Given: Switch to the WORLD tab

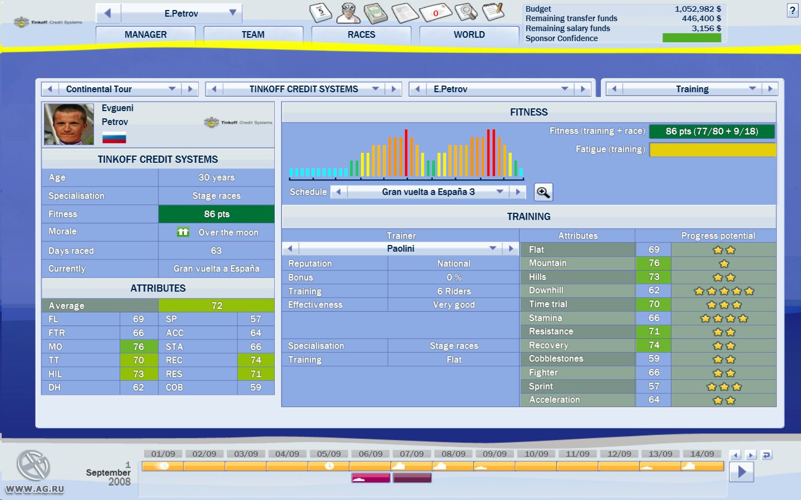Looking at the screenshot, I should (x=469, y=35).
